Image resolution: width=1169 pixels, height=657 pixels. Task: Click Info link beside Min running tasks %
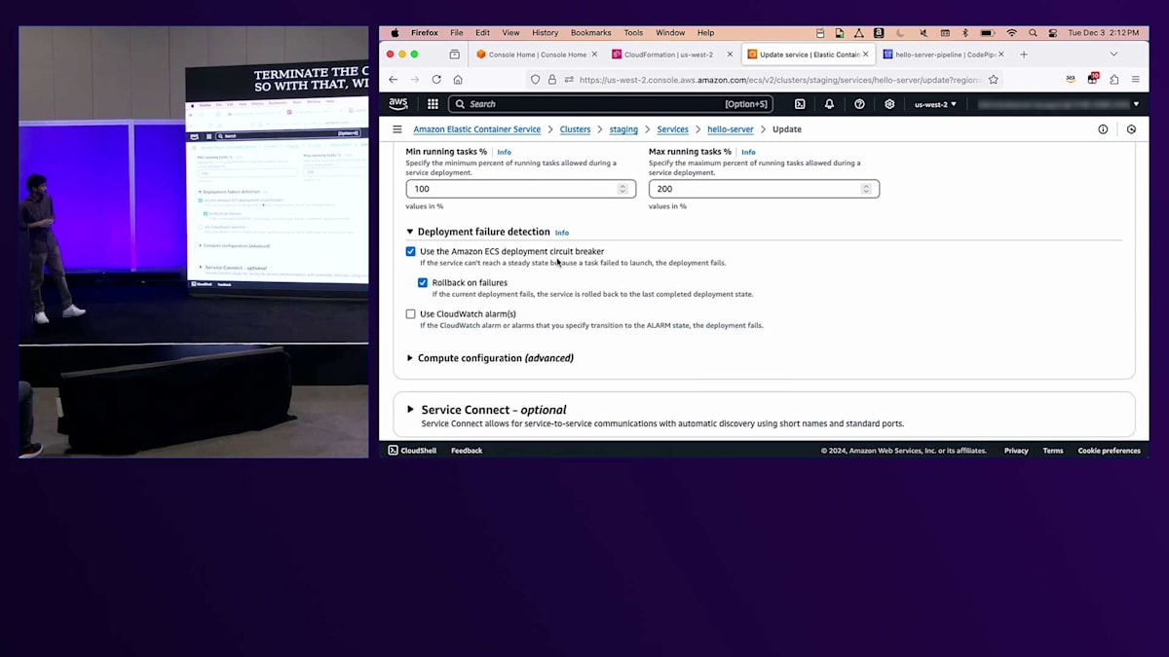[504, 153]
